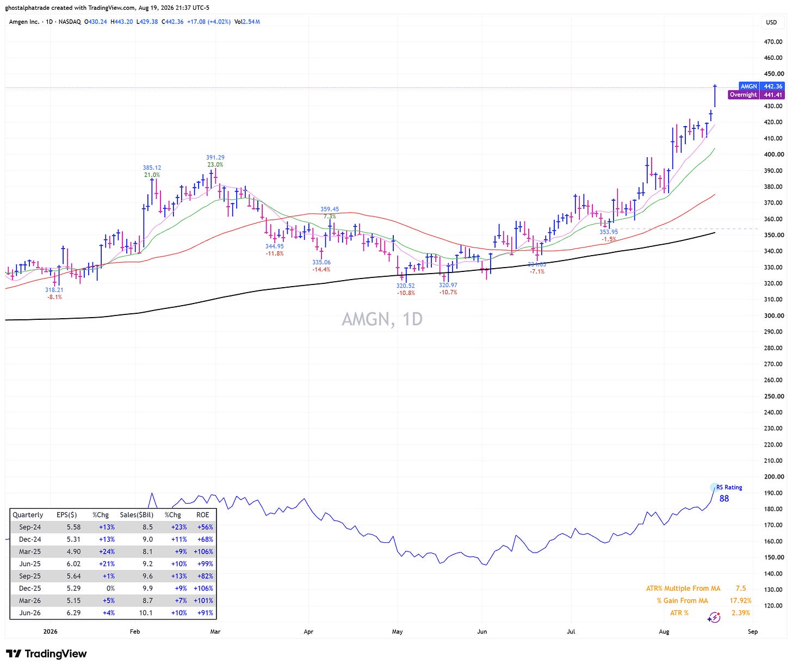Select the 'Sep-25' quarter row label

[30, 576]
